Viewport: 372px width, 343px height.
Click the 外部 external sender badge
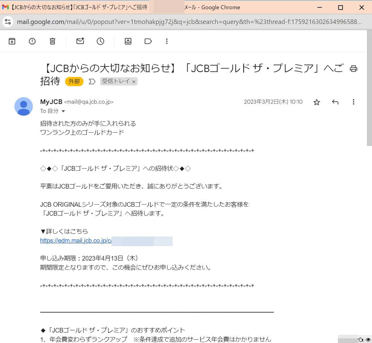click(74, 81)
